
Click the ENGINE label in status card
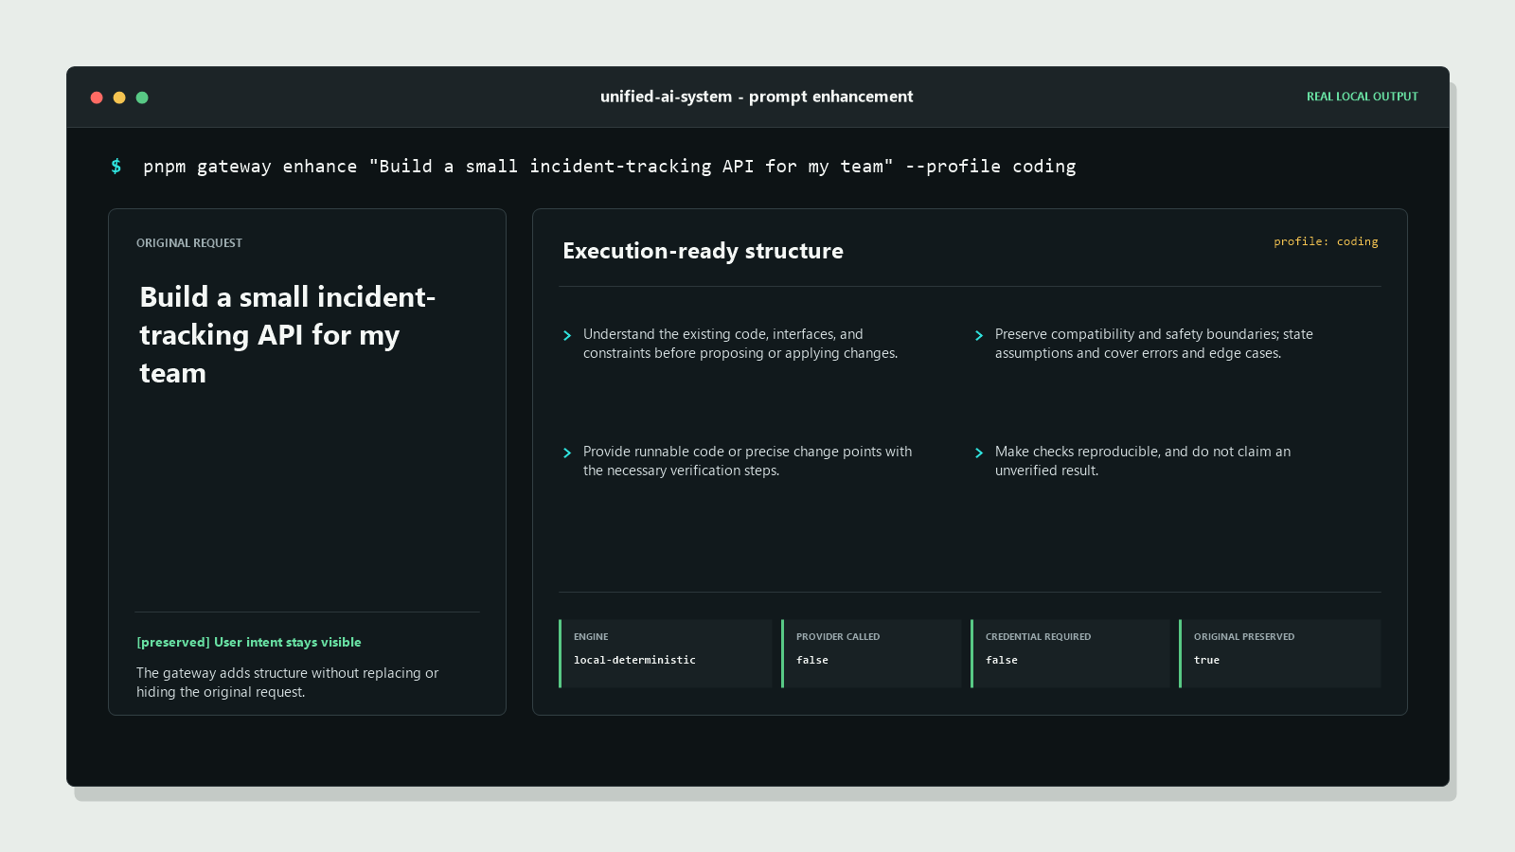[591, 637]
